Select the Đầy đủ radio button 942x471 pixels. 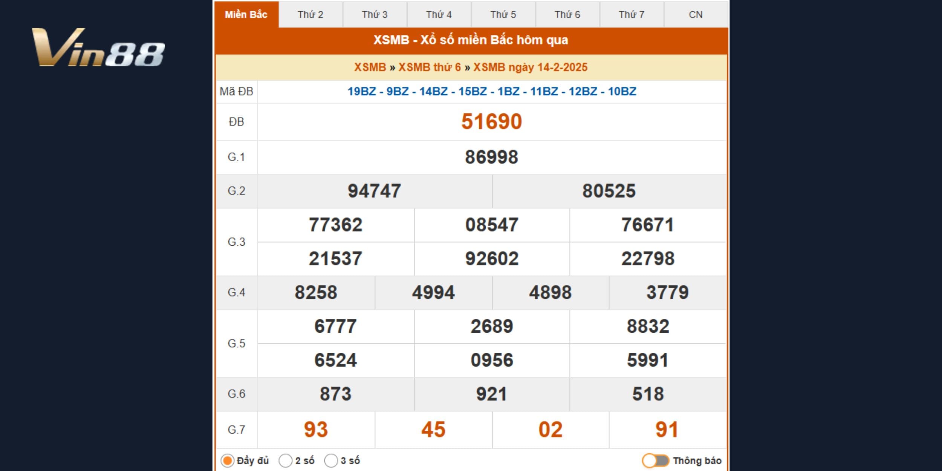pyautogui.click(x=227, y=460)
